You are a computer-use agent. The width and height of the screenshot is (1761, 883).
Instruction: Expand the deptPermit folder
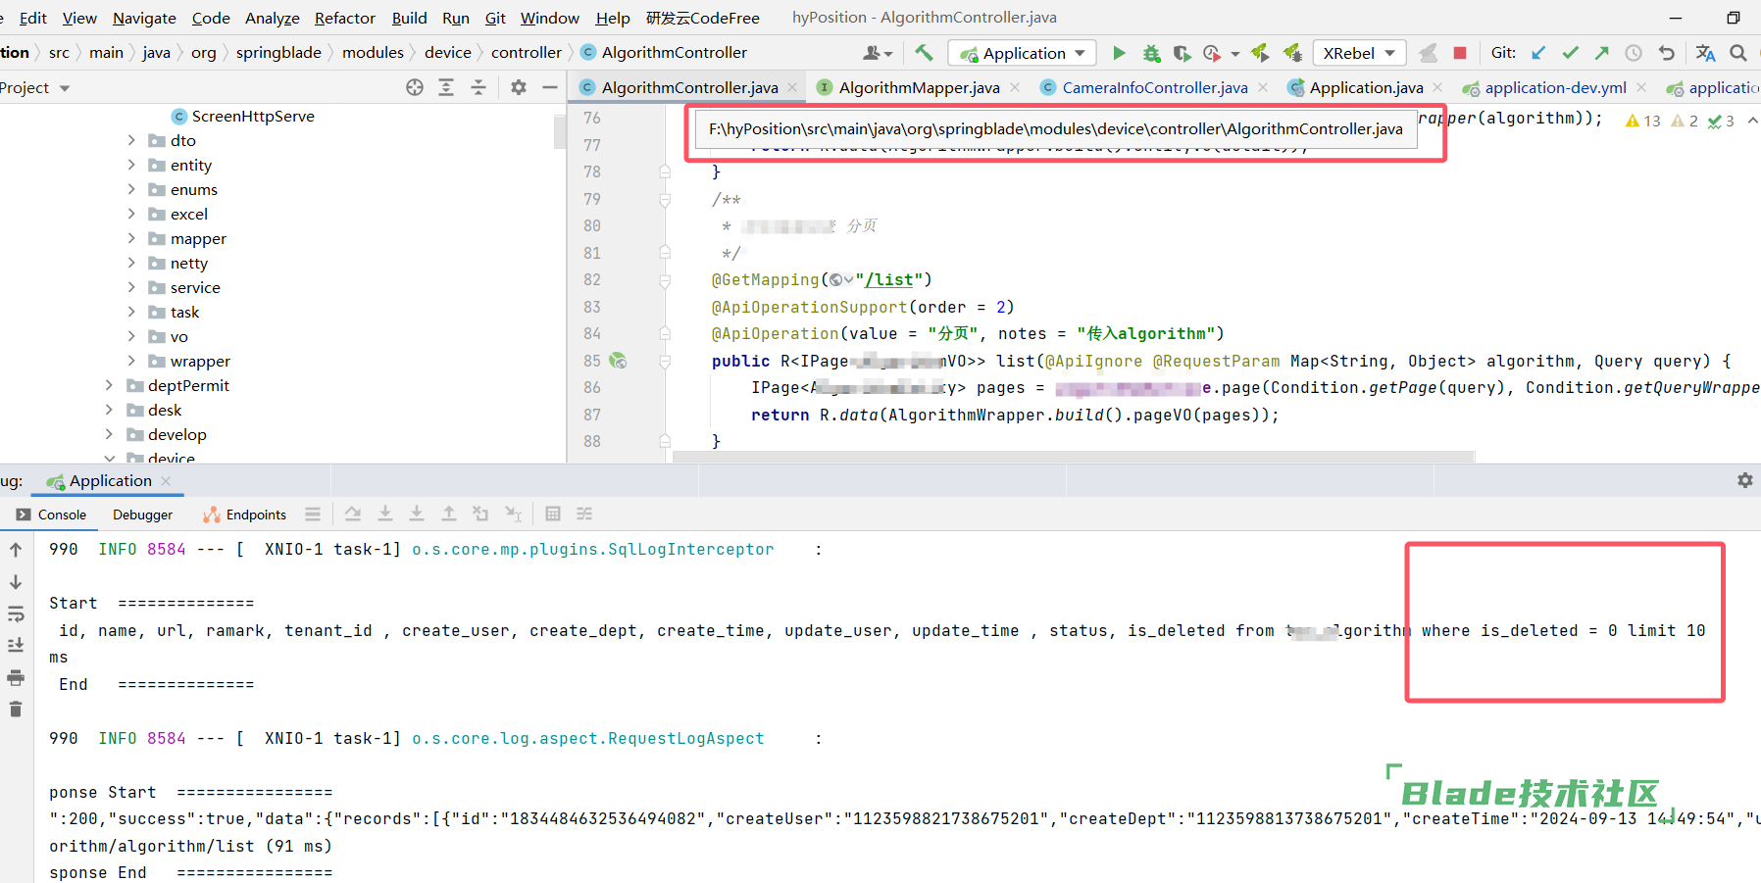pos(109,385)
